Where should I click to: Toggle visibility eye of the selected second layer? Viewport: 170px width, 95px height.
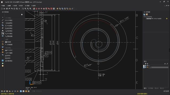(x=146, y=67)
